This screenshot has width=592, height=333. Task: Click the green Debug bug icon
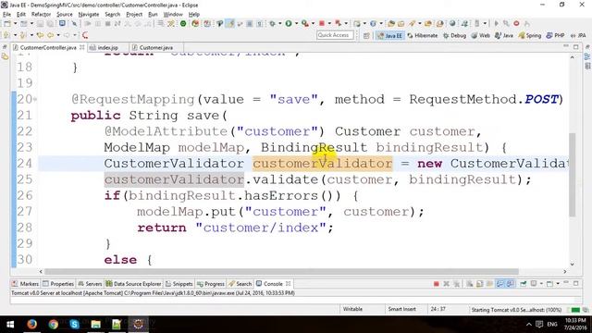(x=272, y=23)
